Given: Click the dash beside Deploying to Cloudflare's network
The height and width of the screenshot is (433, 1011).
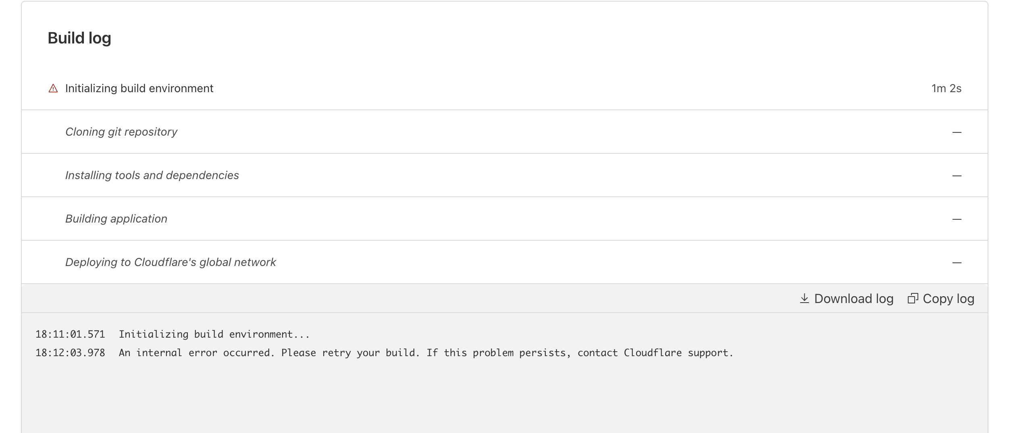Looking at the screenshot, I should click(x=957, y=263).
